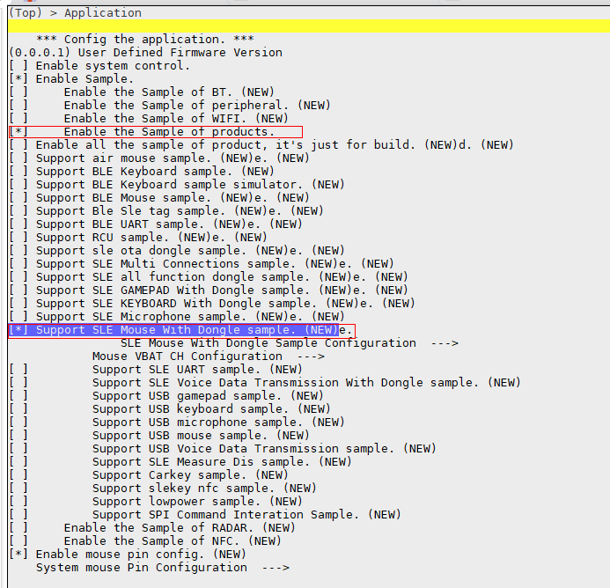Click the (Top) breadcrumb path
610x588 pixels.
[x=26, y=13]
